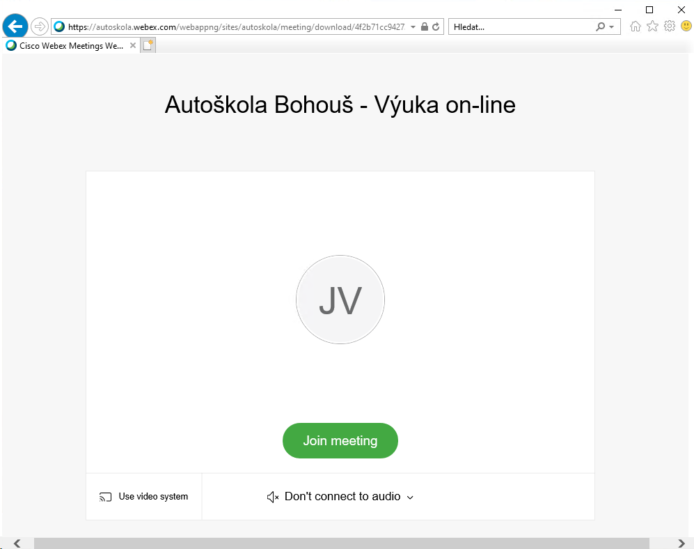Click the horizontal scrollbar right arrow
Screen dimensions: 694x549
[681, 543]
